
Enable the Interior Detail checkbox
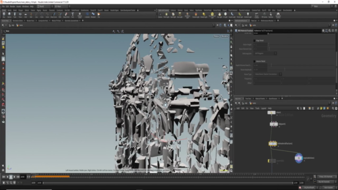coord(255,61)
